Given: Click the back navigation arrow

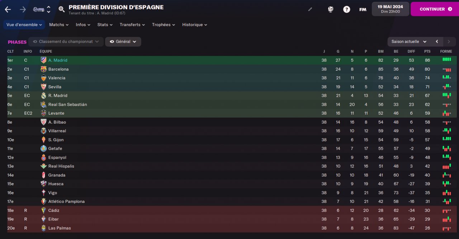Looking at the screenshot, I should tap(8, 9).
